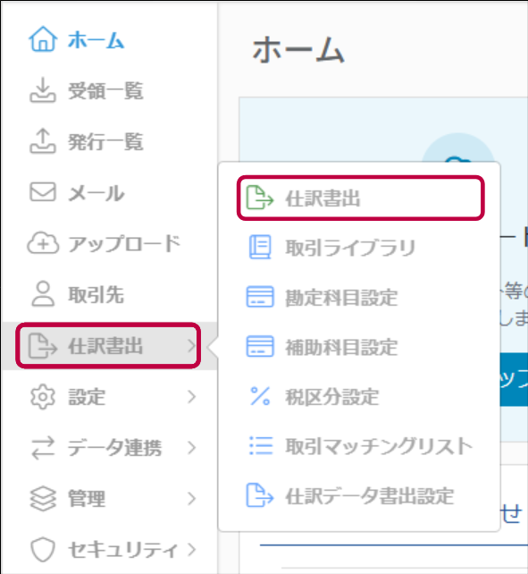Click the home house icon in sidebar
The height and width of the screenshot is (574, 528).
coord(43,38)
